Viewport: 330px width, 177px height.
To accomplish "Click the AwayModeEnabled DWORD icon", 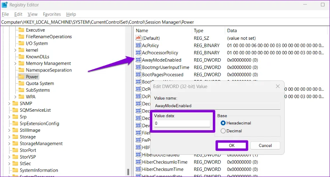I will 138,60.
